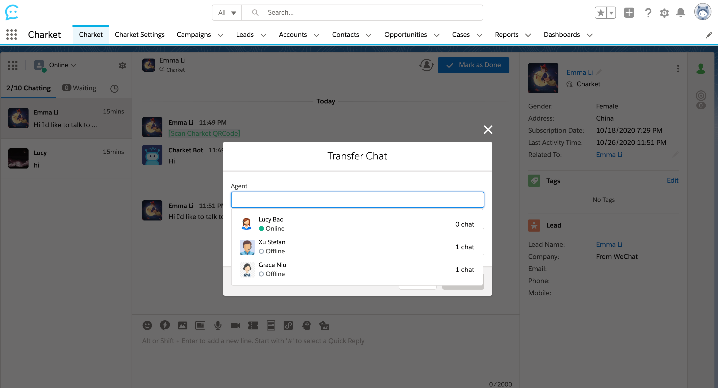Click the emoji icon in chat toolbar

coord(147,325)
